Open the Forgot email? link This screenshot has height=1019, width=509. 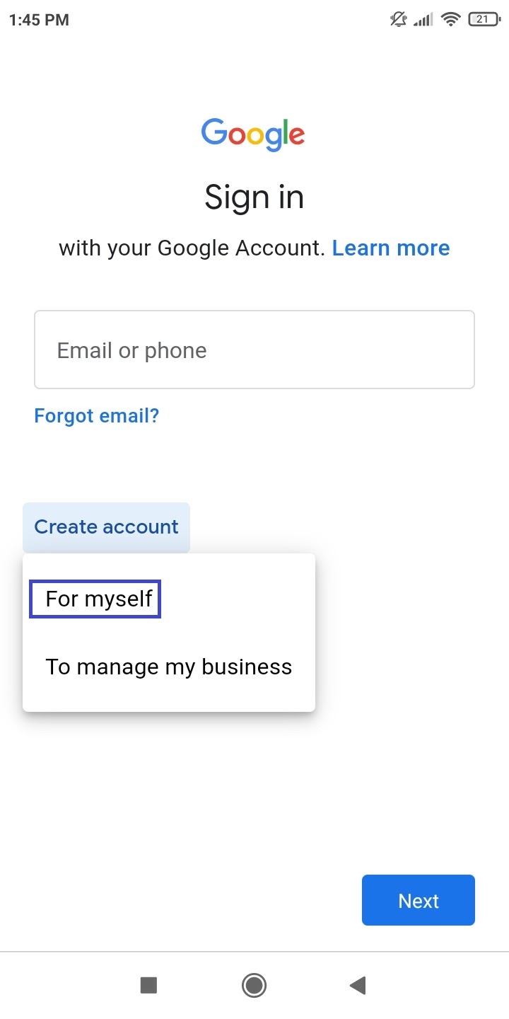(97, 415)
